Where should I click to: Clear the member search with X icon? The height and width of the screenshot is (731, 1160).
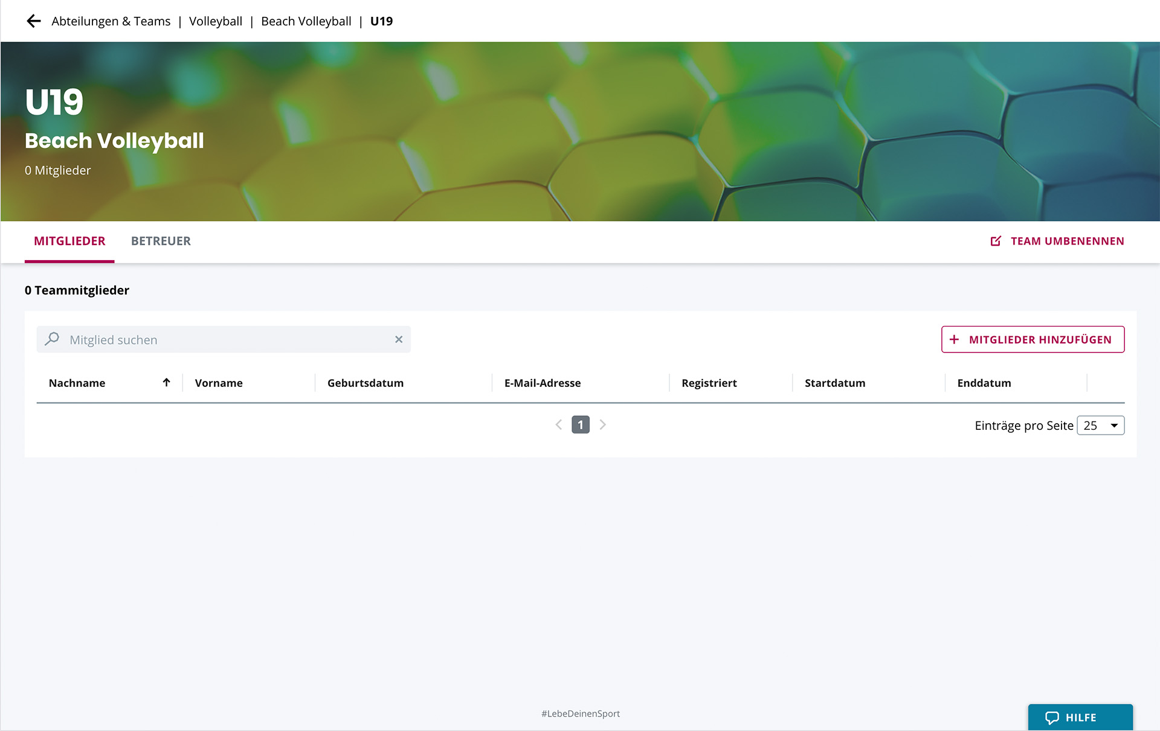click(x=399, y=339)
